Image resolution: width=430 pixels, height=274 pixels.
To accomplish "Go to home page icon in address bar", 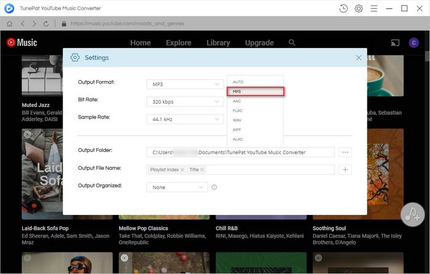I will (10, 24).
